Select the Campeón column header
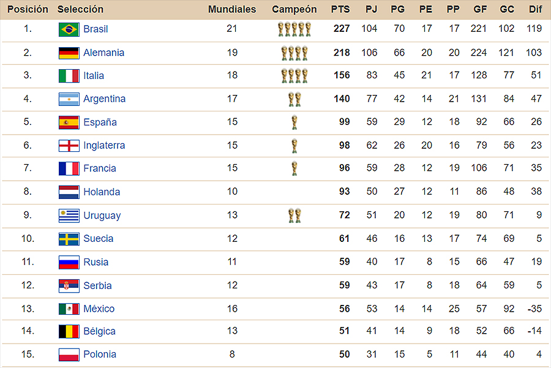The image size is (551, 368). click(294, 9)
